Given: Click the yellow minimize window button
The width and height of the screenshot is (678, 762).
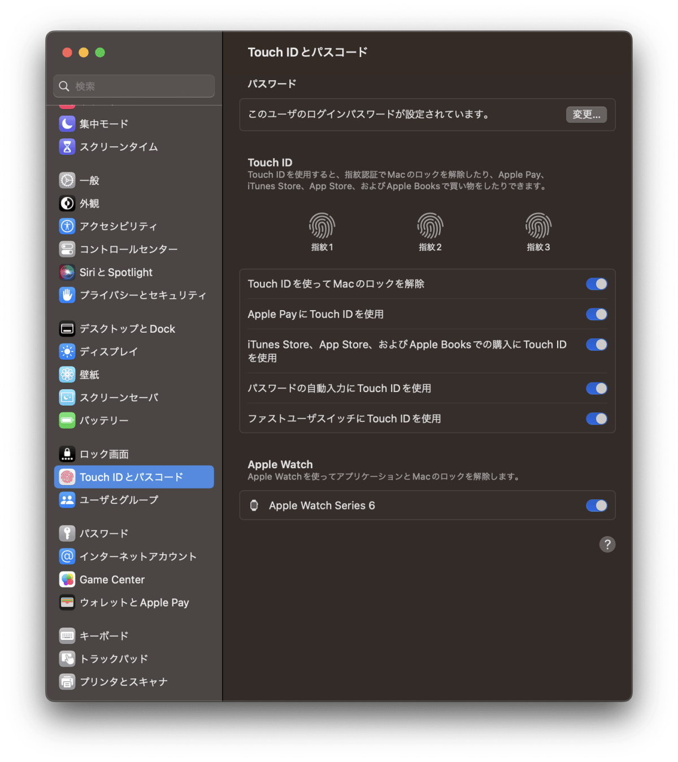Looking at the screenshot, I should pyautogui.click(x=84, y=53).
